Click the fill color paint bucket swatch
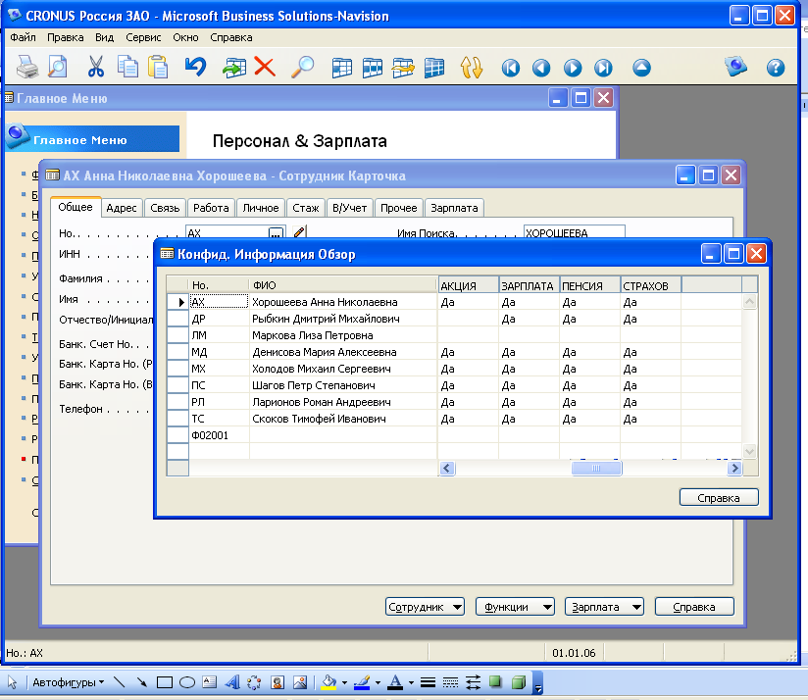This screenshot has width=808, height=700. (x=329, y=682)
